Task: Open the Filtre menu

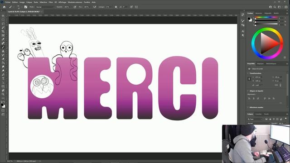Action: (51, 2)
